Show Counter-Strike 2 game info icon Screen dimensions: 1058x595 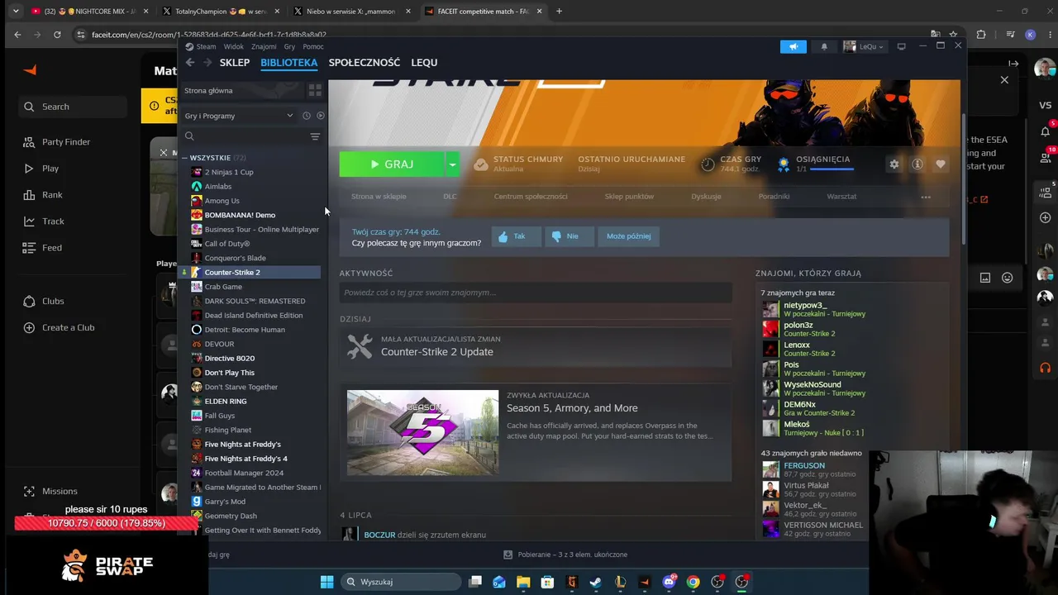[917, 164]
